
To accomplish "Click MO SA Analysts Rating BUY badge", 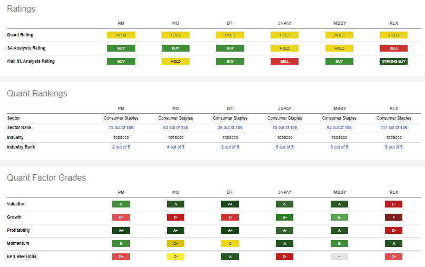I will (175, 48).
